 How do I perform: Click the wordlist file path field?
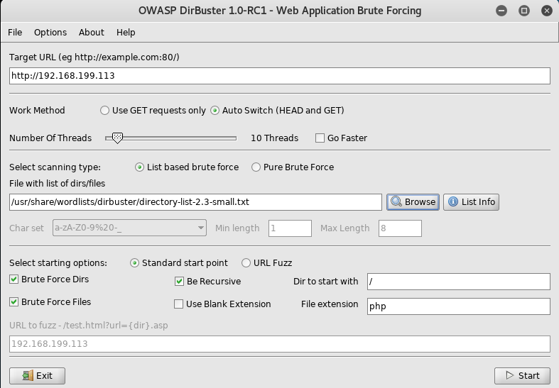[x=195, y=202]
